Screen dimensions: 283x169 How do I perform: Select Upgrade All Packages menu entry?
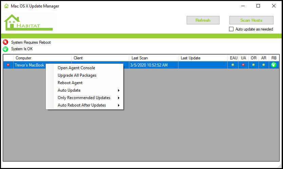click(77, 75)
